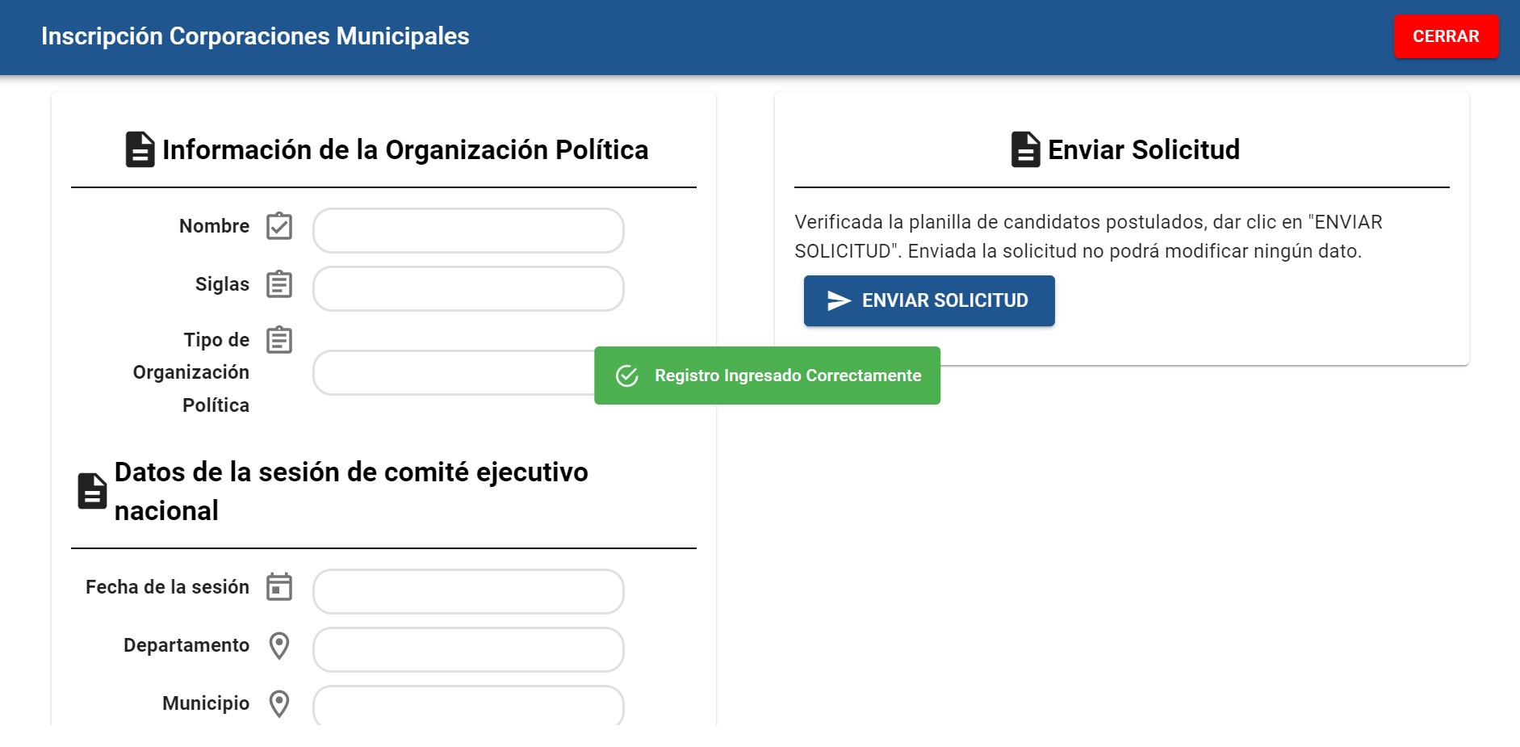Open the Fecha de la sesión date field

pos(468,592)
